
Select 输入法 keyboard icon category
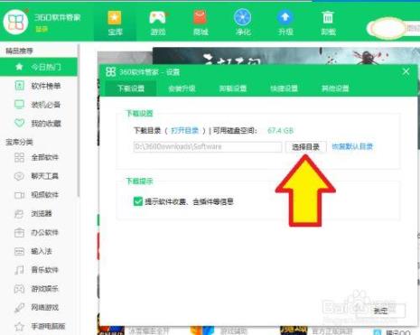[19, 251]
